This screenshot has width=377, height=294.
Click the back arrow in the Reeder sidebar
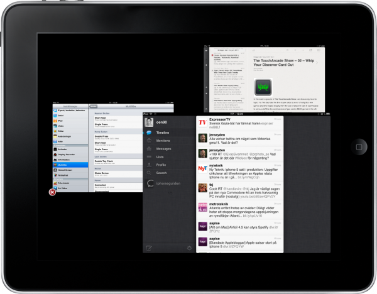coord(206,51)
